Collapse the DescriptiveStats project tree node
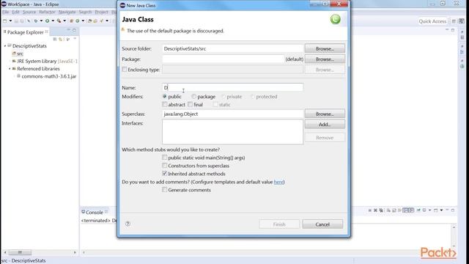This screenshot has width=469, height=264. coord(5,45)
